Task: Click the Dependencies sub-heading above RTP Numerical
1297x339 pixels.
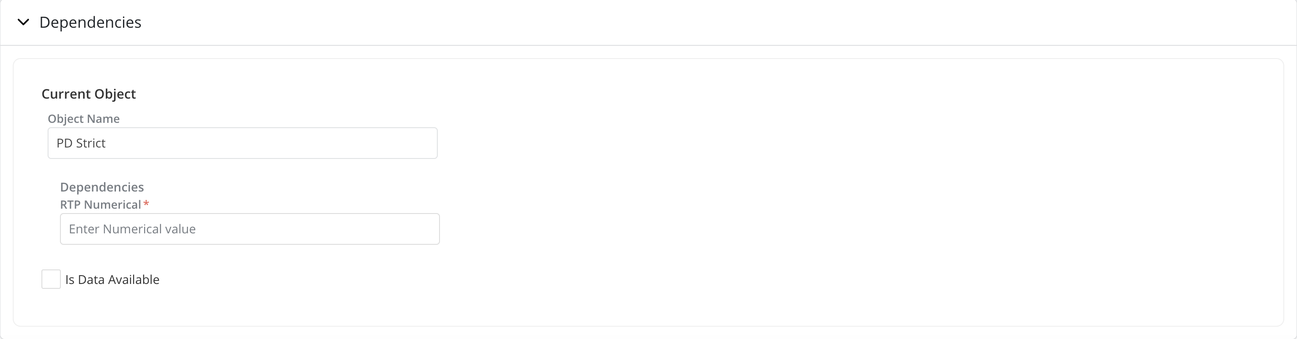Action: tap(102, 187)
